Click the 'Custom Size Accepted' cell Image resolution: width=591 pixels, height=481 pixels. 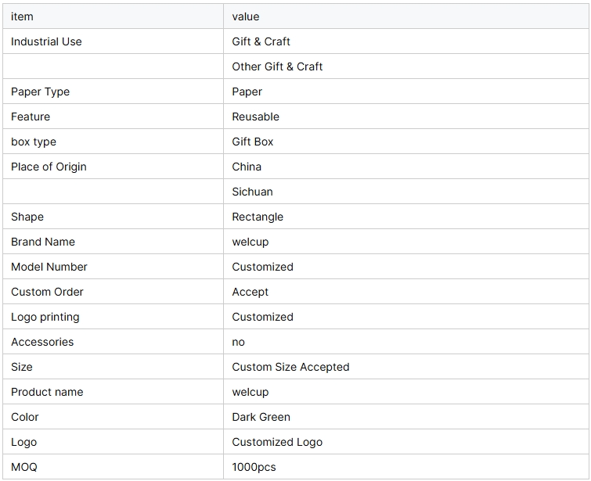290,367
